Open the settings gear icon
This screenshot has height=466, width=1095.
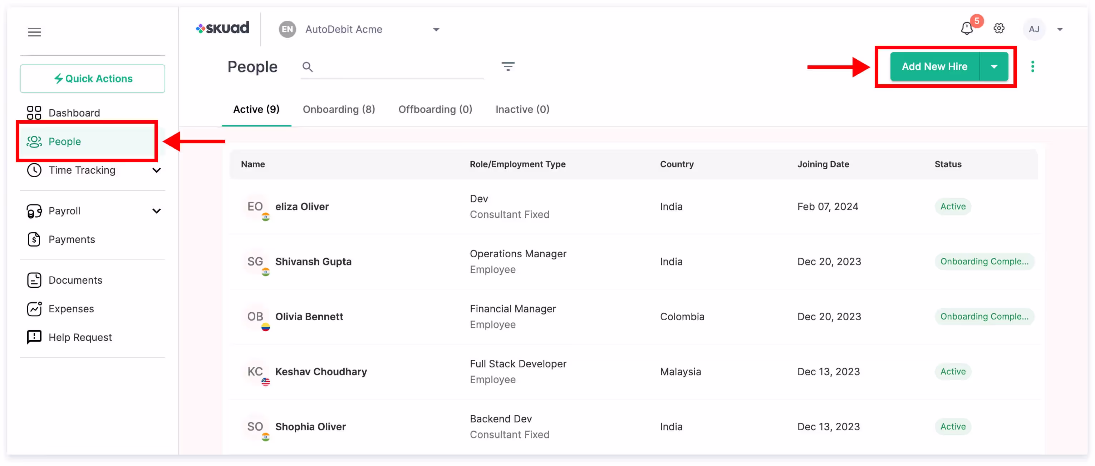(999, 29)
